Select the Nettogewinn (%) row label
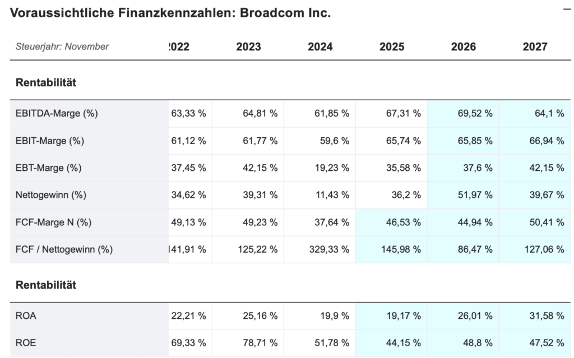Image resolution: width=574 pixels, height=358 pixels. [x=51, y=196]
